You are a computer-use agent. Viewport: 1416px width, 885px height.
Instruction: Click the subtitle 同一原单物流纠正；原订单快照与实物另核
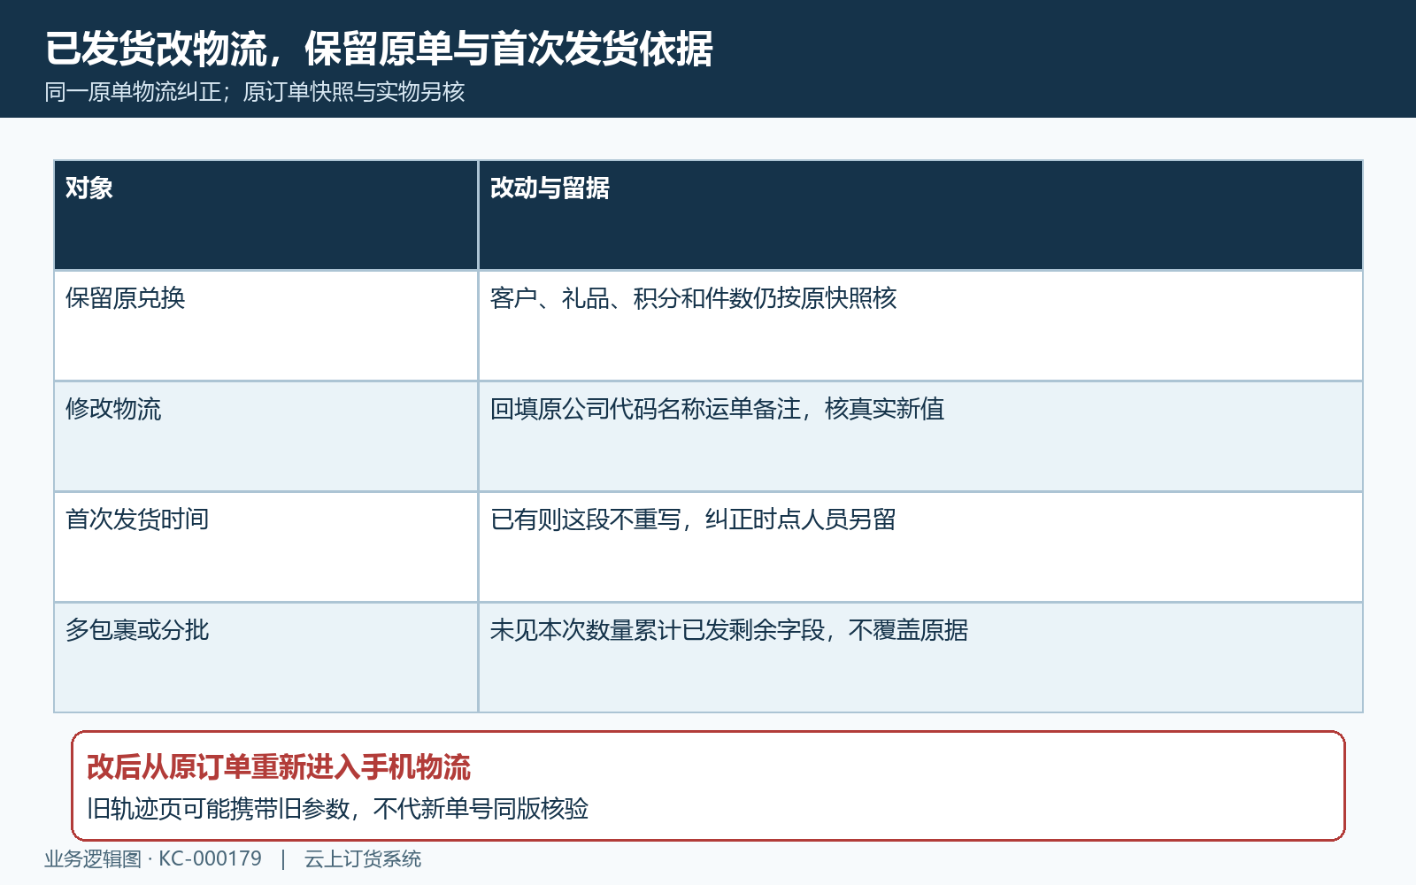coord(255,92)
